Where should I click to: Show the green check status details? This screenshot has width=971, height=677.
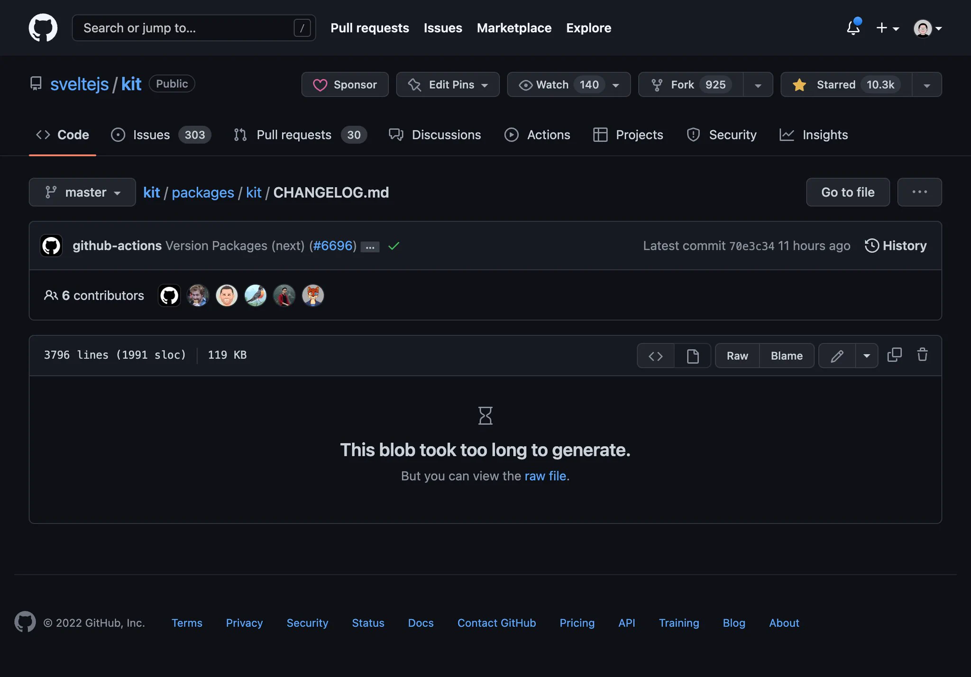394,246
